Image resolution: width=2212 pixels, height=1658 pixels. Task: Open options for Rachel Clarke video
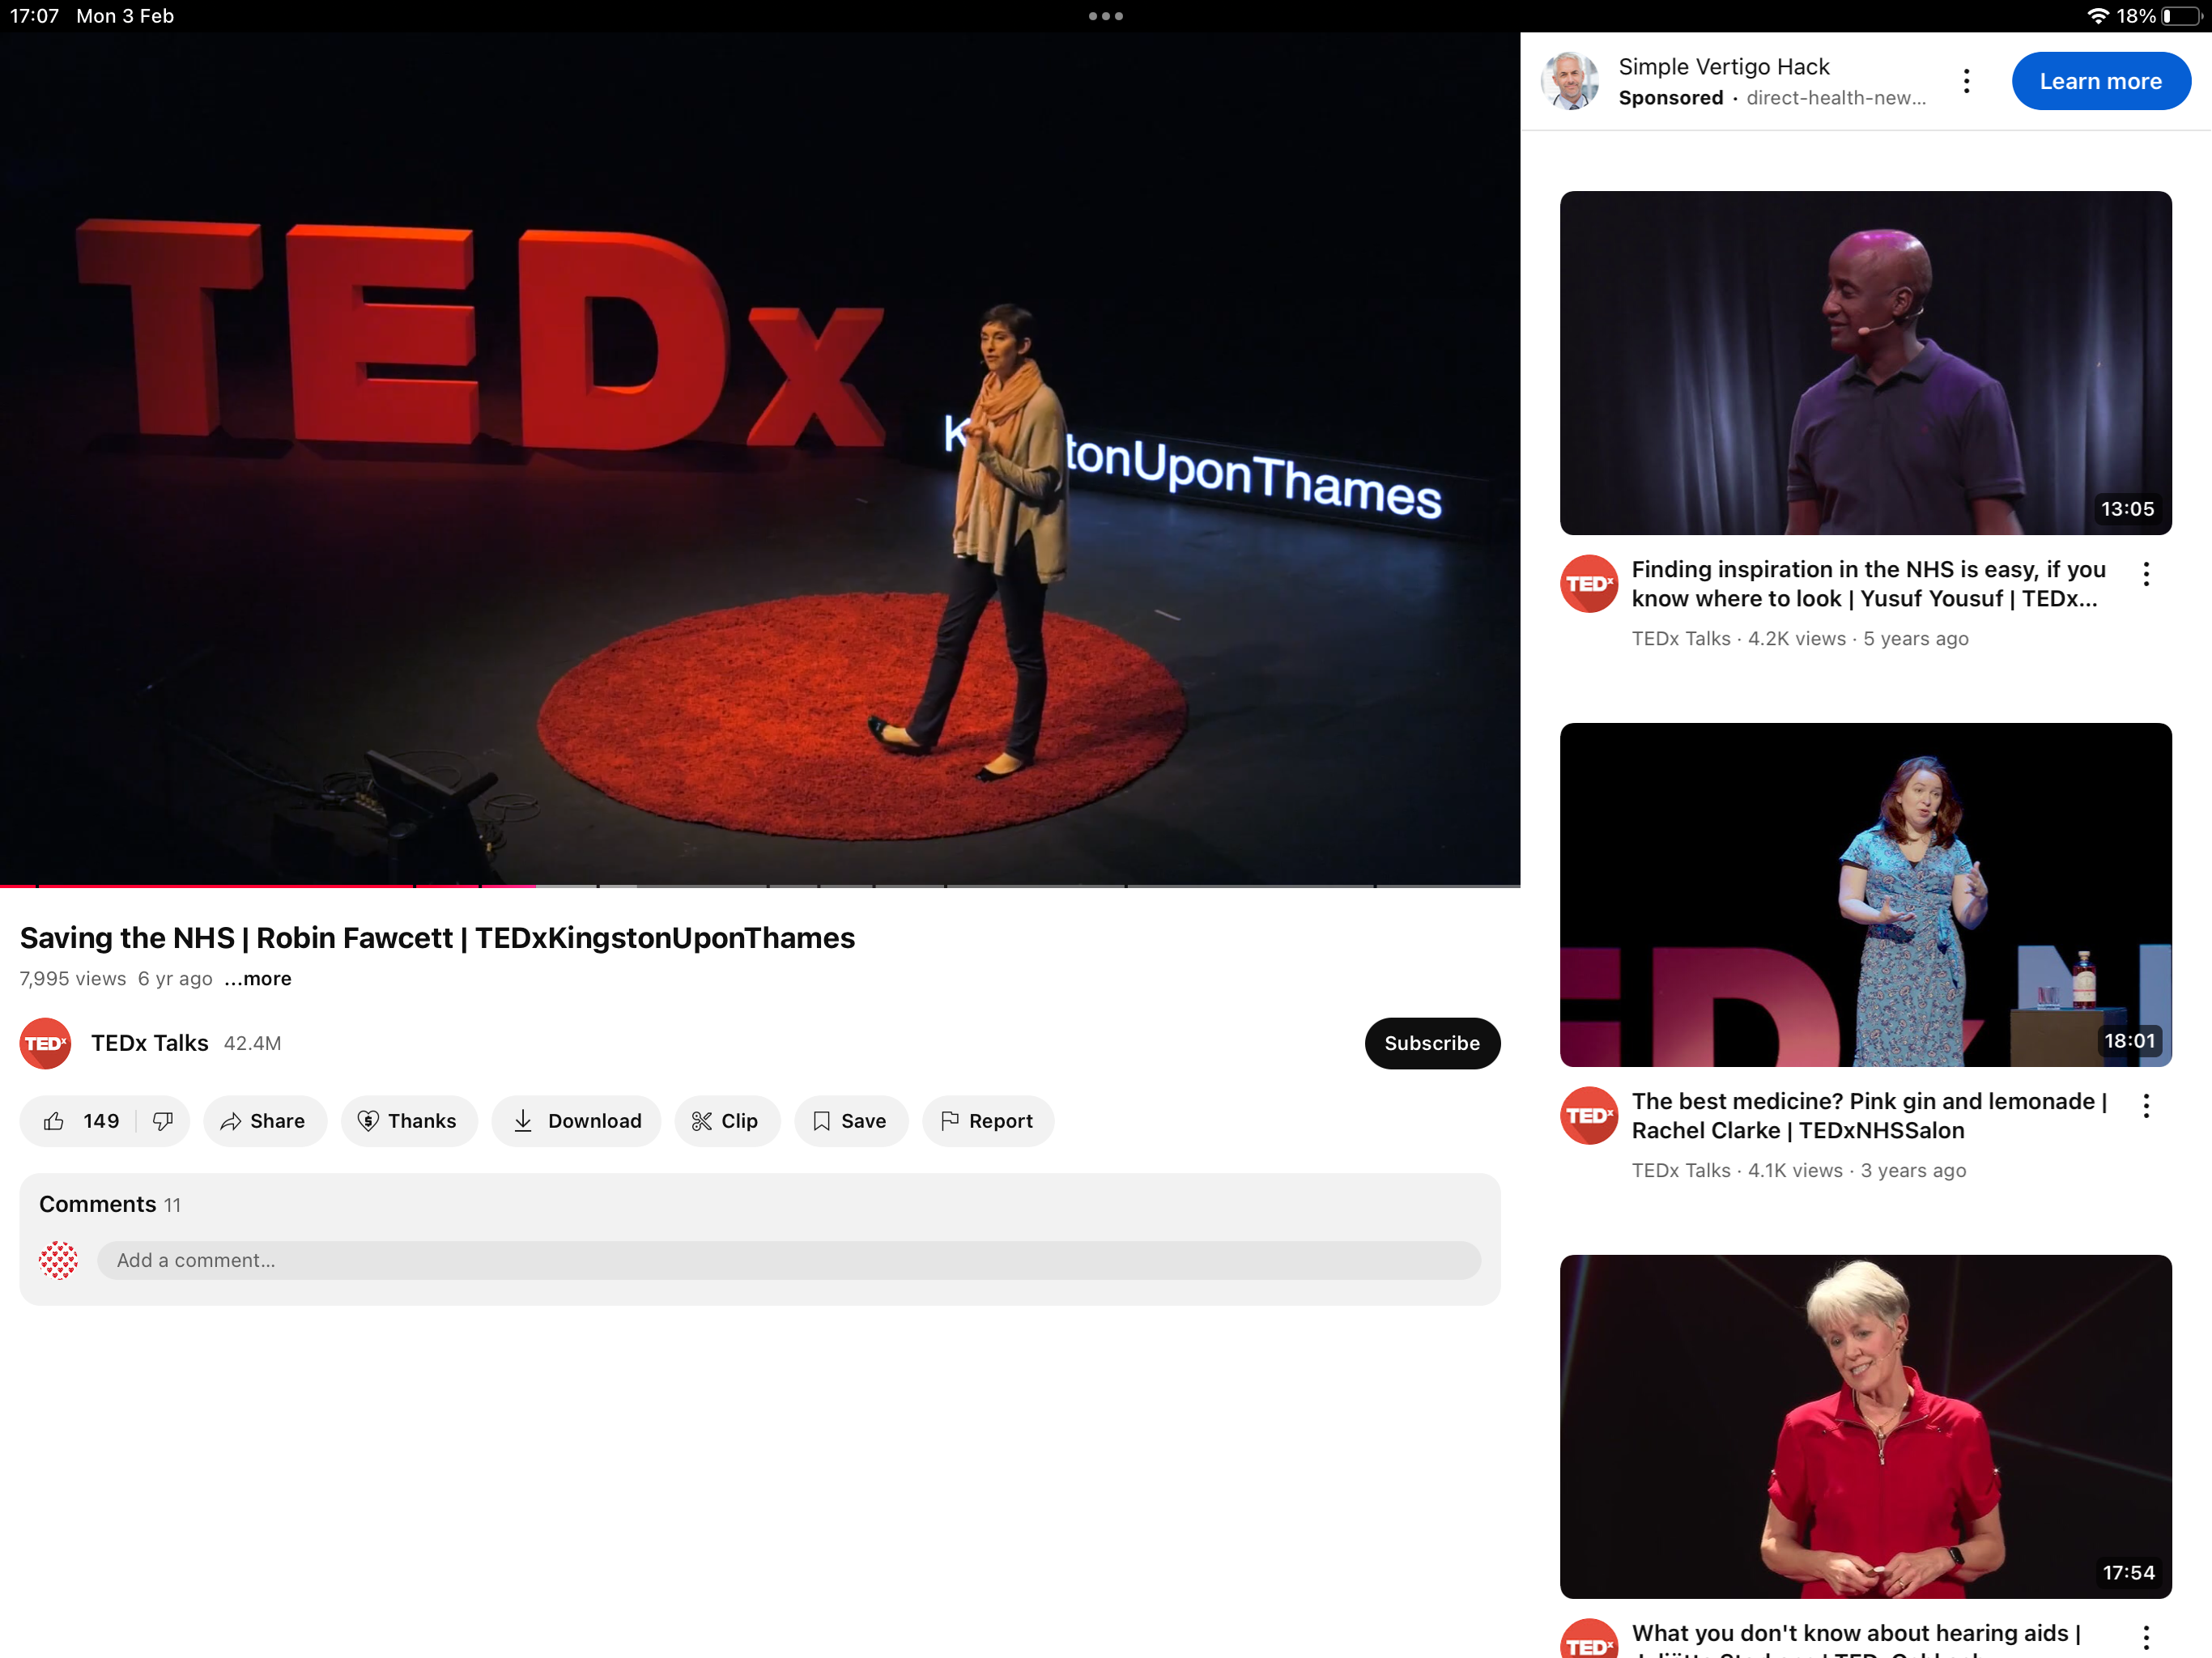(2146, 1106)
